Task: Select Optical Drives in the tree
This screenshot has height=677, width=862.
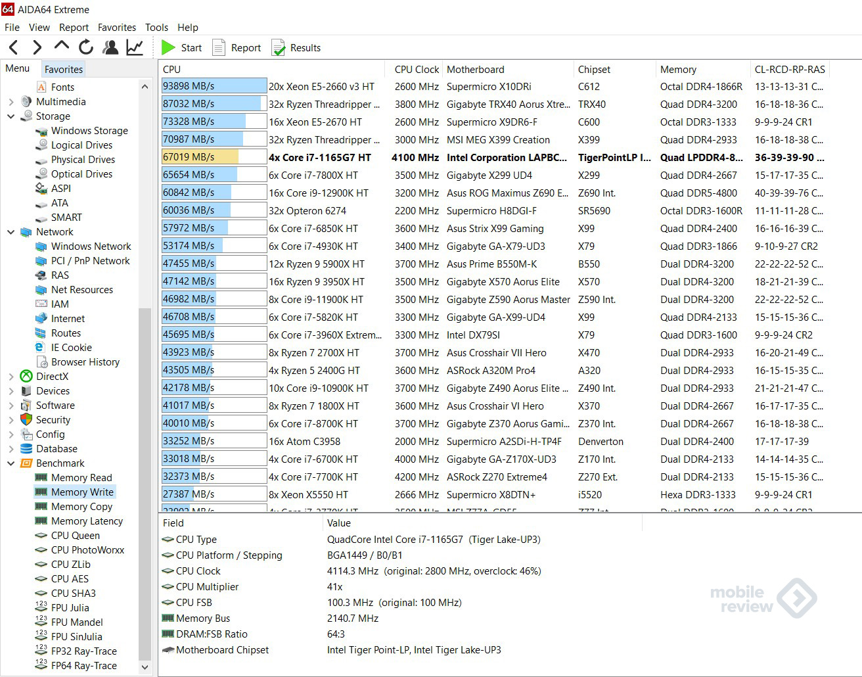Action: (81, 174)
